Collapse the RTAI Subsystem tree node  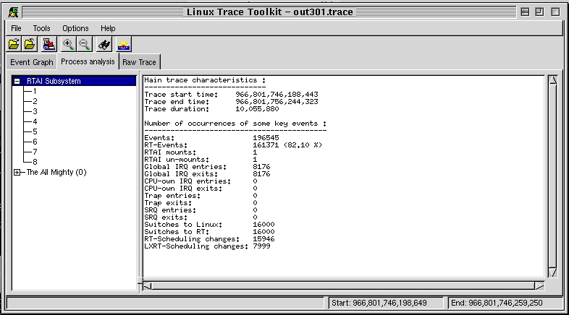tap(17, 81)
